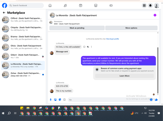Open Microsoft Copilot from the taskbar

[47, 108]
